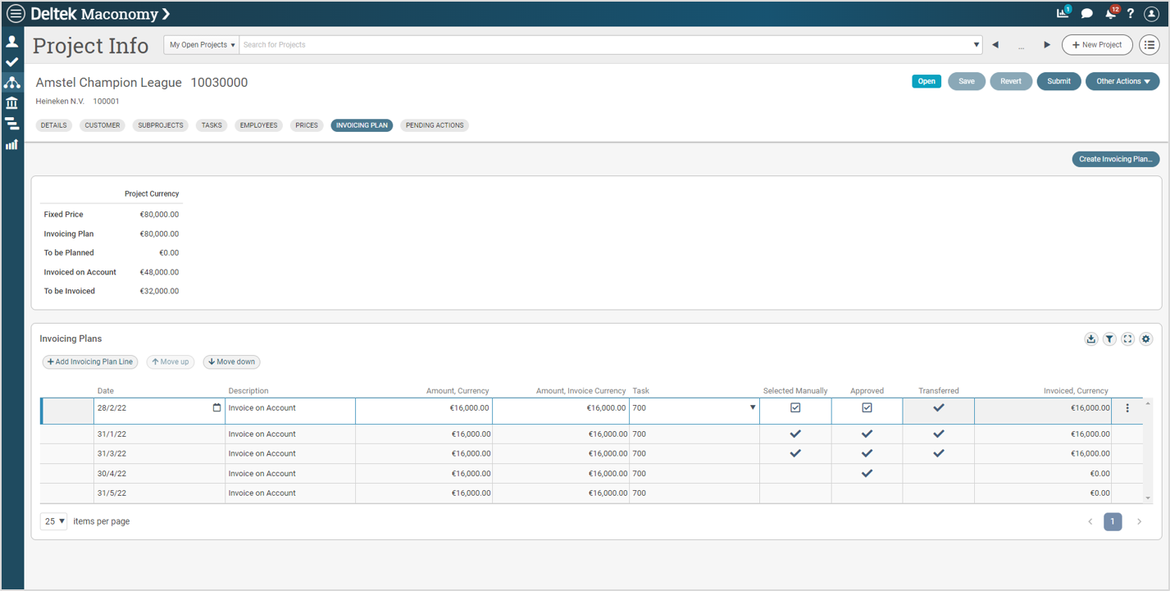Screen dimensions: 1170x591
Task: Change the 25 items per page dropdown
Action: pos(53,521)
